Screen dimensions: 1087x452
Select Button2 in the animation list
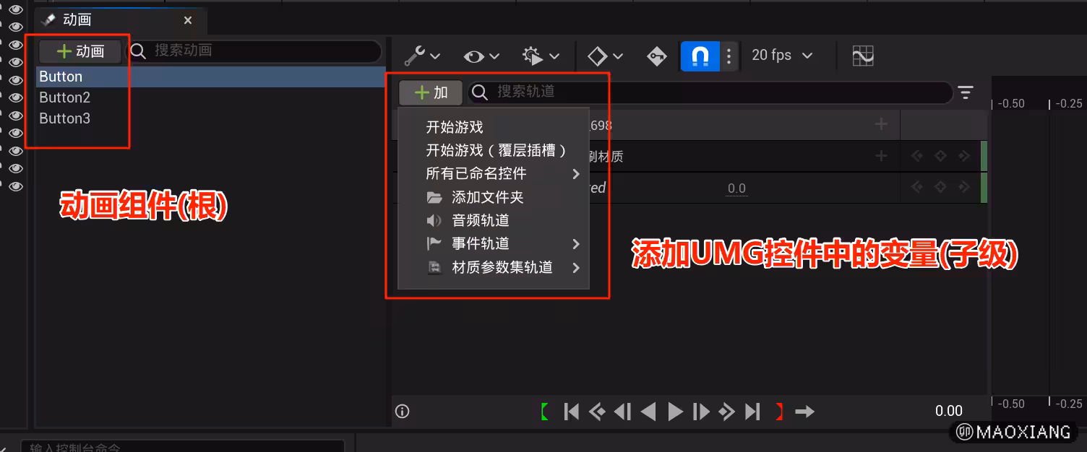[65, 97]
